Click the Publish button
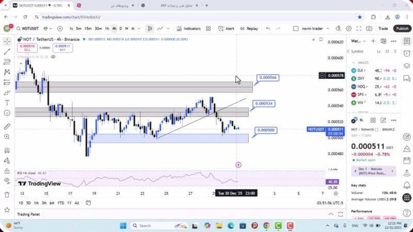413x232 pixels. click(402, 29)
